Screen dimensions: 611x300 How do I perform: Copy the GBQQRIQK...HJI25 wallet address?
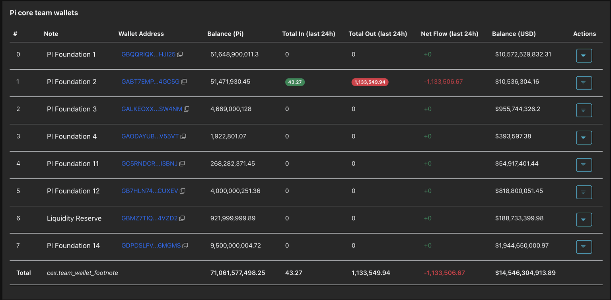(180, 54)
